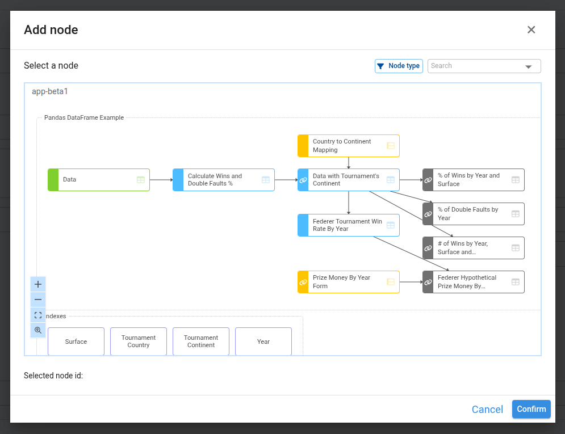Click the zoom in plus button
Image resolution: width=565 pixels, height=434 pixels.
point(38,284)
